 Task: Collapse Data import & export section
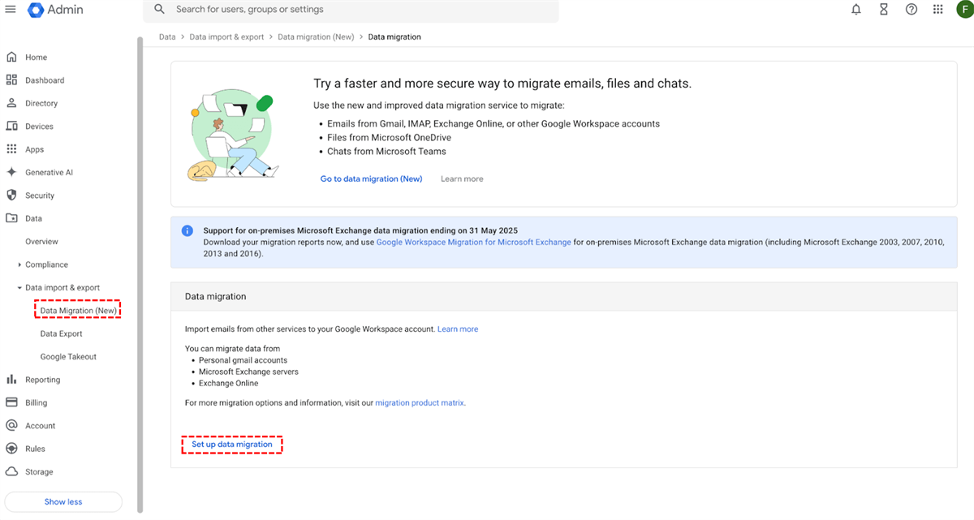click(20, 288)
